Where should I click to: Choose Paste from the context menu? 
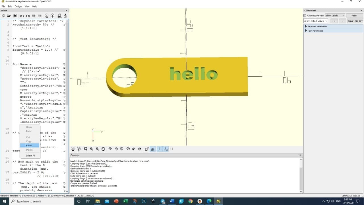(29, 145)
